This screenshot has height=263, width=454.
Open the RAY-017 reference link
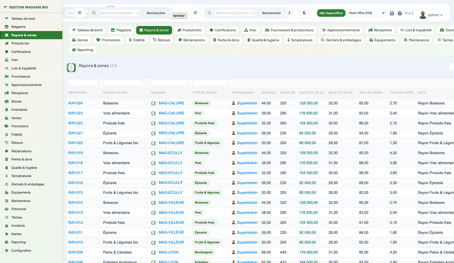(75, 173)
